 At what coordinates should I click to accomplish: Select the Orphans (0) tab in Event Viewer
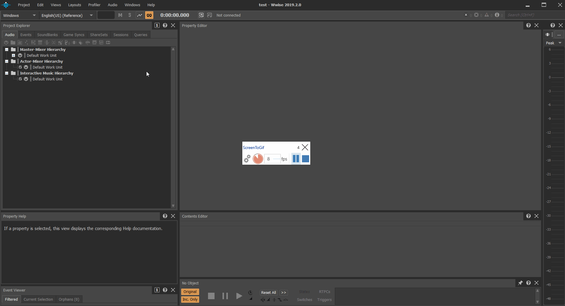click(69, 299)
